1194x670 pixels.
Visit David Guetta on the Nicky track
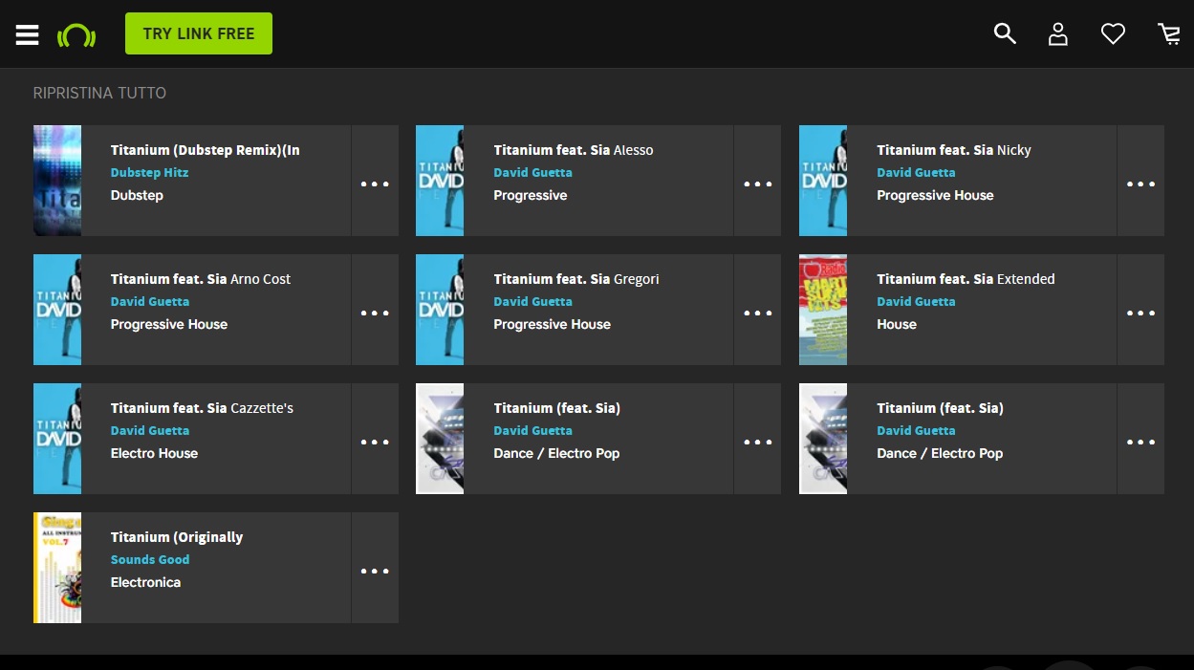coord(917,173)
